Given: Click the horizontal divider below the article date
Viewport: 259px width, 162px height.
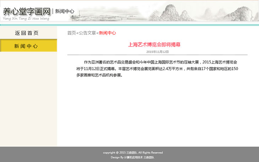Looking at the screenshot, I should (x=158, y=55).
